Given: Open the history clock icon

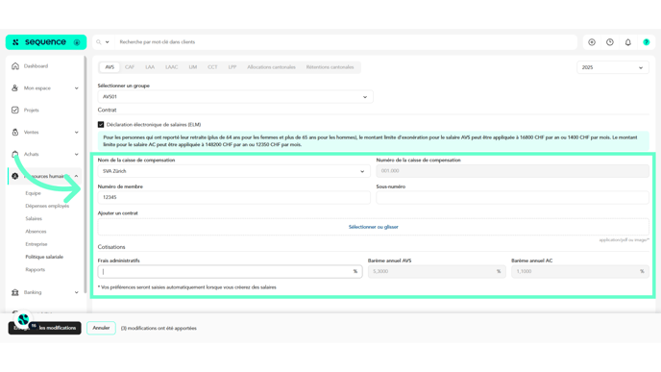Looking at the screenshot, I should click(x=610, y=42).
